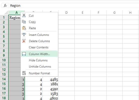The image size is (139, 100).
Task: Click cell containing 4485
Action: point(50,79)
